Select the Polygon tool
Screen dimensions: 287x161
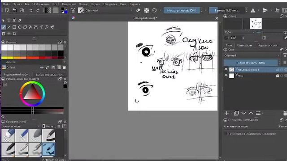tap(25, 27)
